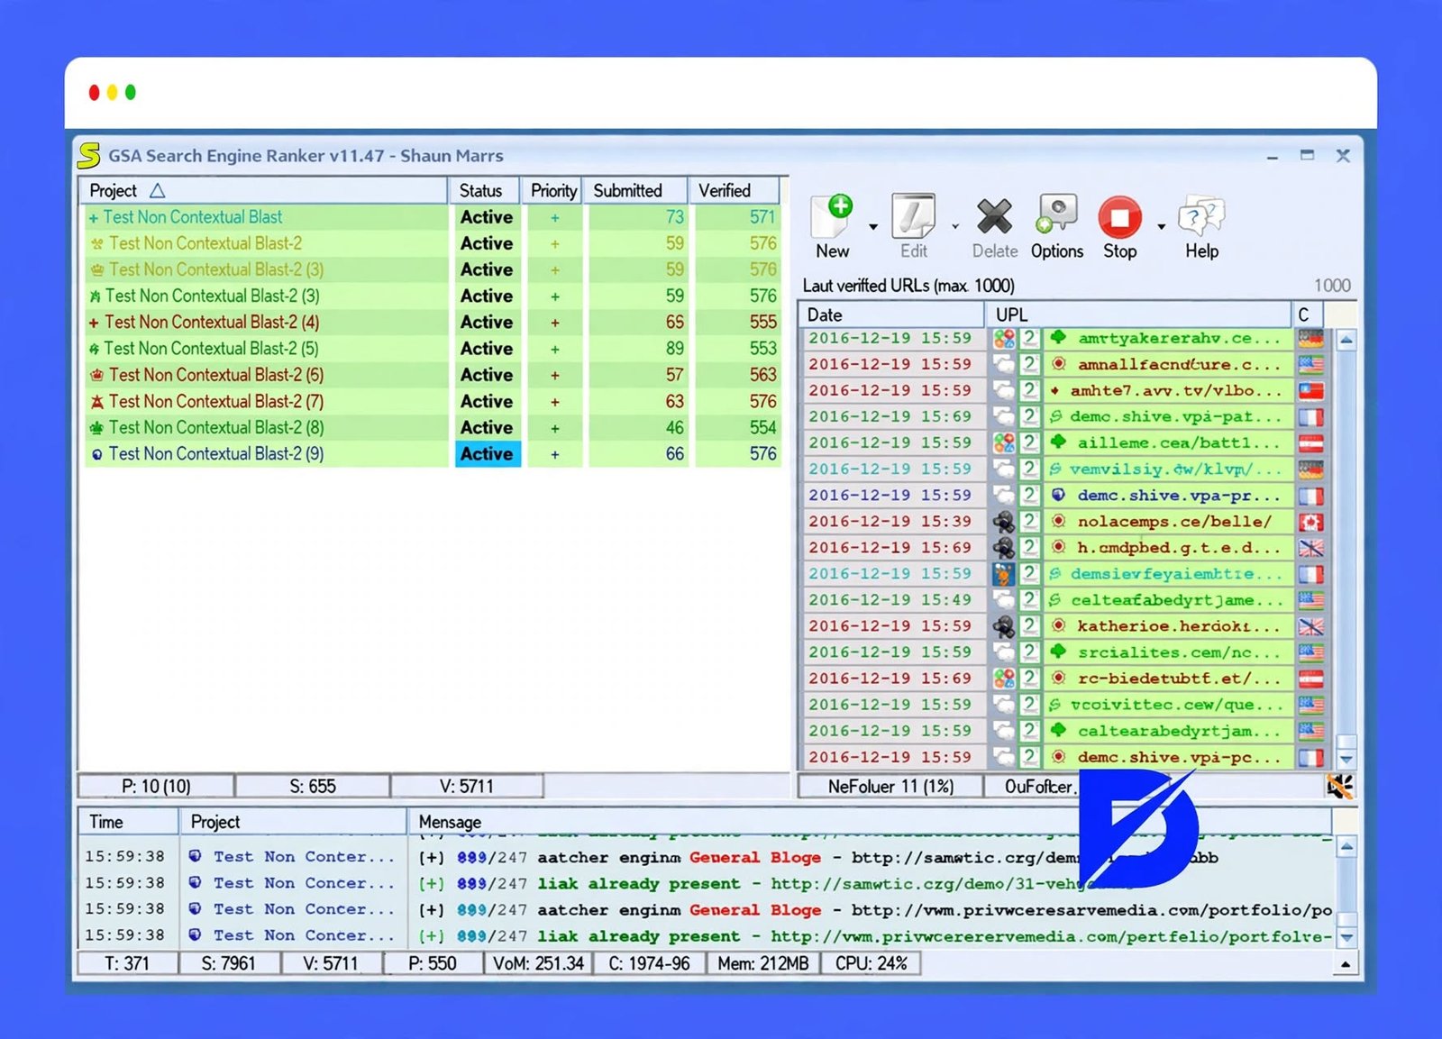Click engine icon on ailleme.cea/battl row
Viewport: 1442px width, 1039px height.
click(x=1003, y=442)
